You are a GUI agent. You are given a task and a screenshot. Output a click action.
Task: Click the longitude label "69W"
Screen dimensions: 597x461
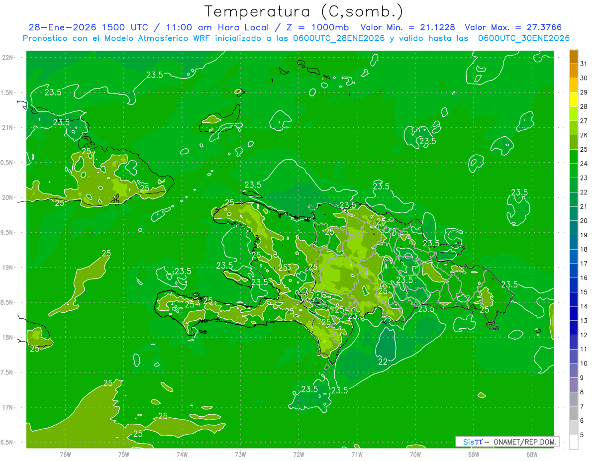(x=474, y=454)
